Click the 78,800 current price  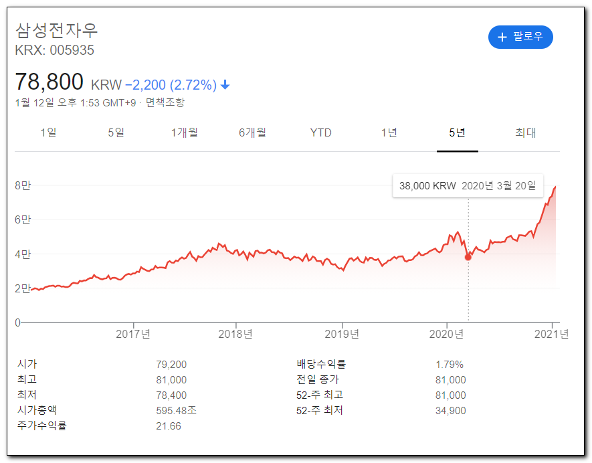(49, 82)
